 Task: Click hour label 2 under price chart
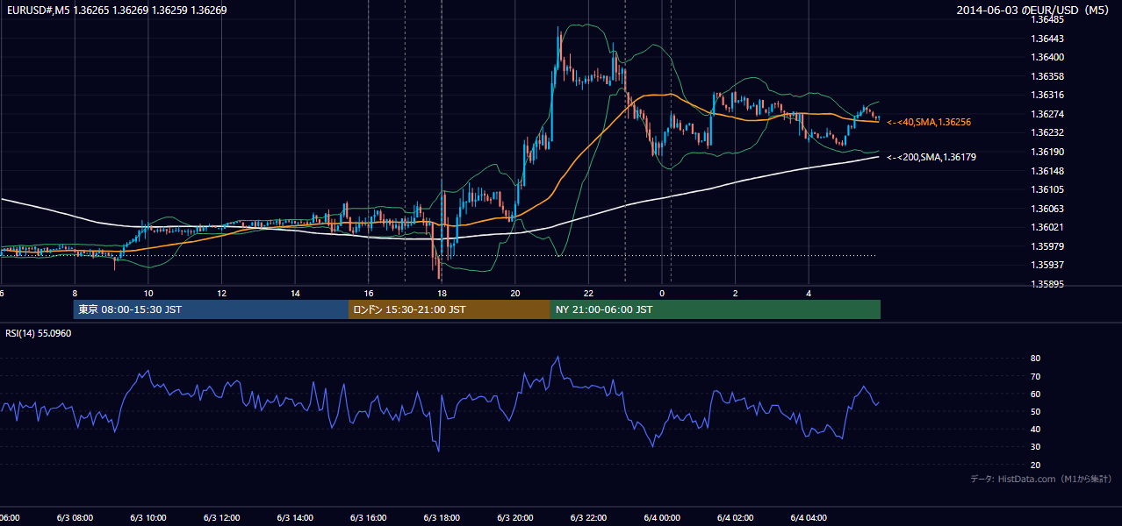tap(735, 293)
